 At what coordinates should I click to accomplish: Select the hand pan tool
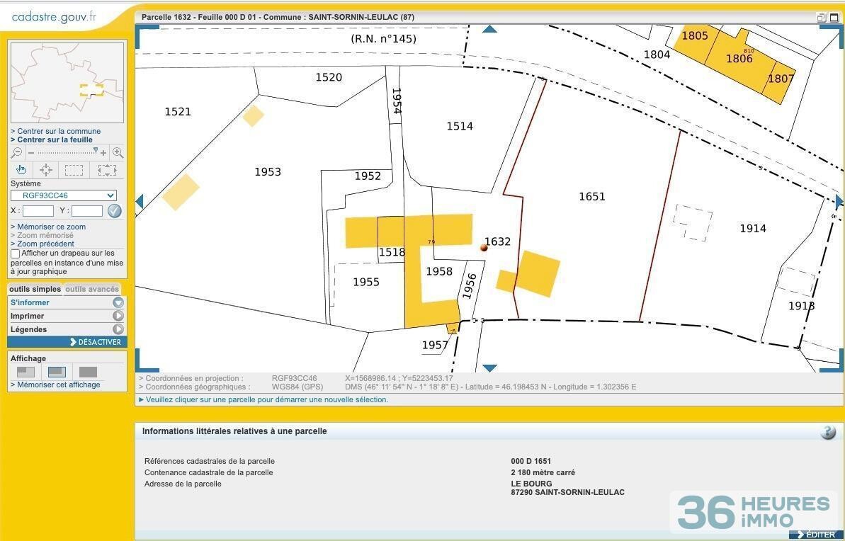click(21, 170)
